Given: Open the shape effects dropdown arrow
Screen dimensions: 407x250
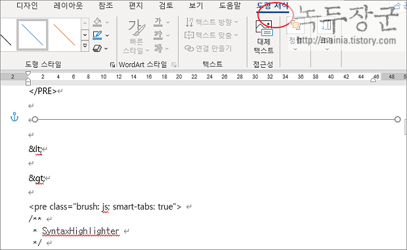Looking at the screenshot, I should (x=106, y=49).
